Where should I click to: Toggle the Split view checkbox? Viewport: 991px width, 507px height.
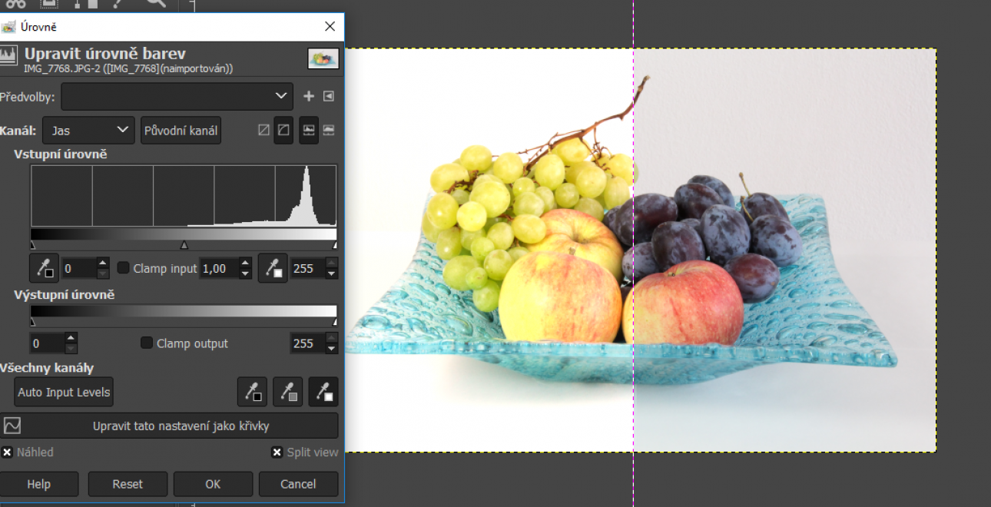coord(277,452)
